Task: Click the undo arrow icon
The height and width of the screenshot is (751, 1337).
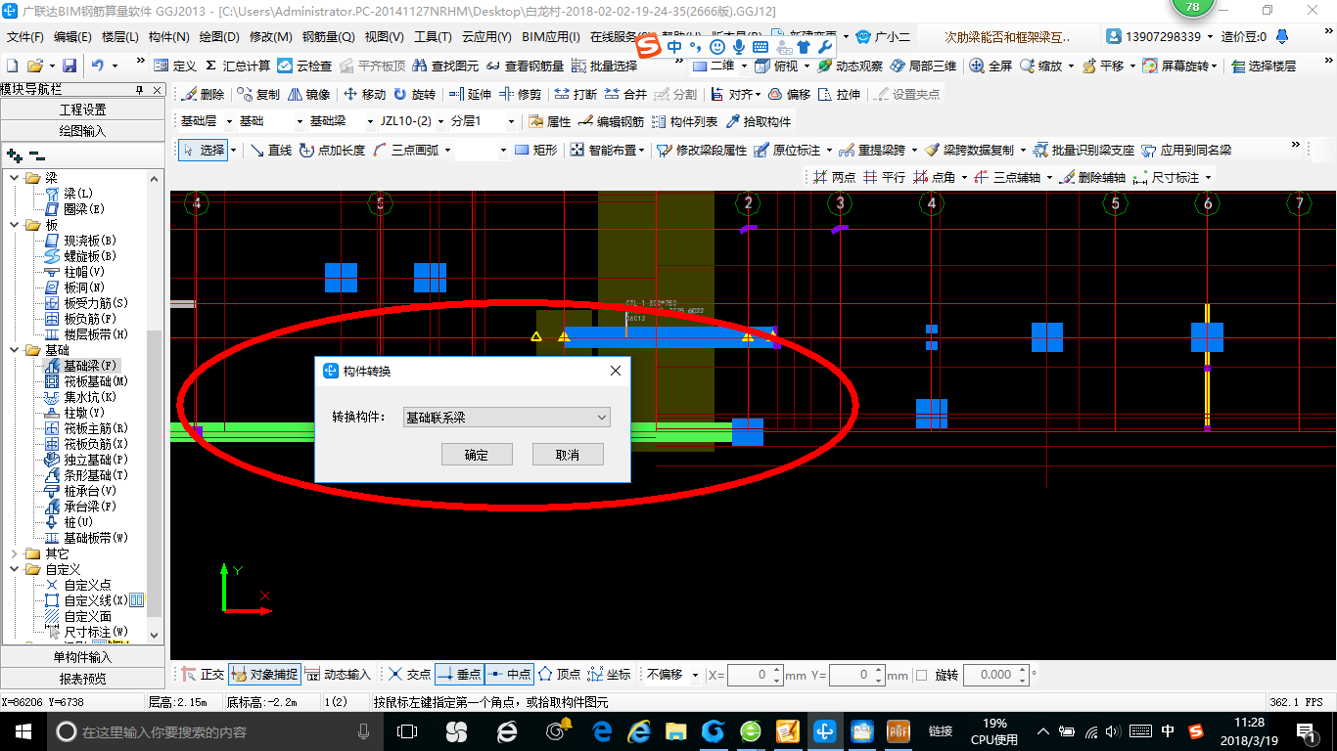Action: tap(97, 66)
